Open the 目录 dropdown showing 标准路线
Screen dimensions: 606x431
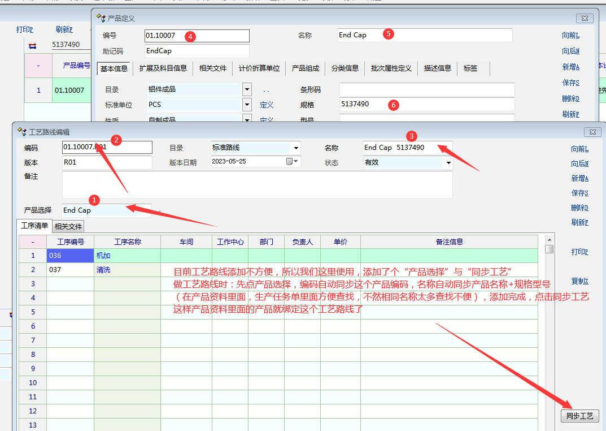pyautogui.click(x=296, y=148)
